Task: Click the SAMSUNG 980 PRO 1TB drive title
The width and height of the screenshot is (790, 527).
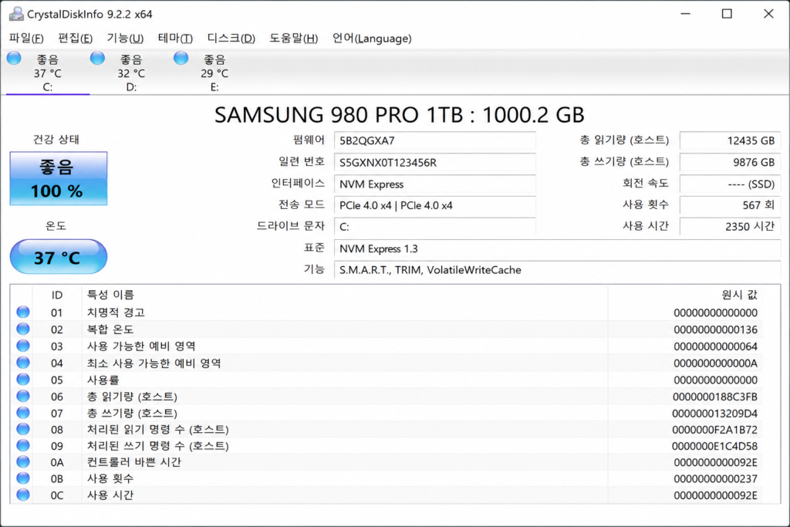Action: click(399, 115)
